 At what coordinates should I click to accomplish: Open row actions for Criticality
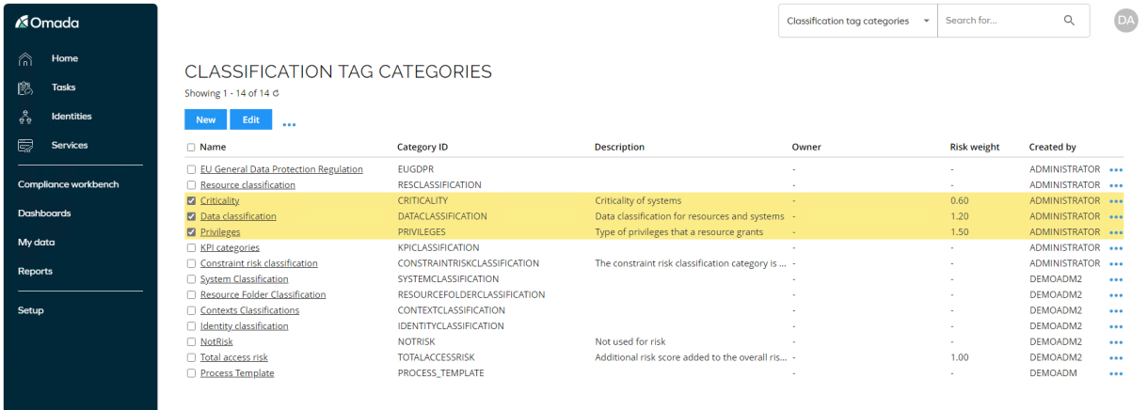coord(1117,201)
